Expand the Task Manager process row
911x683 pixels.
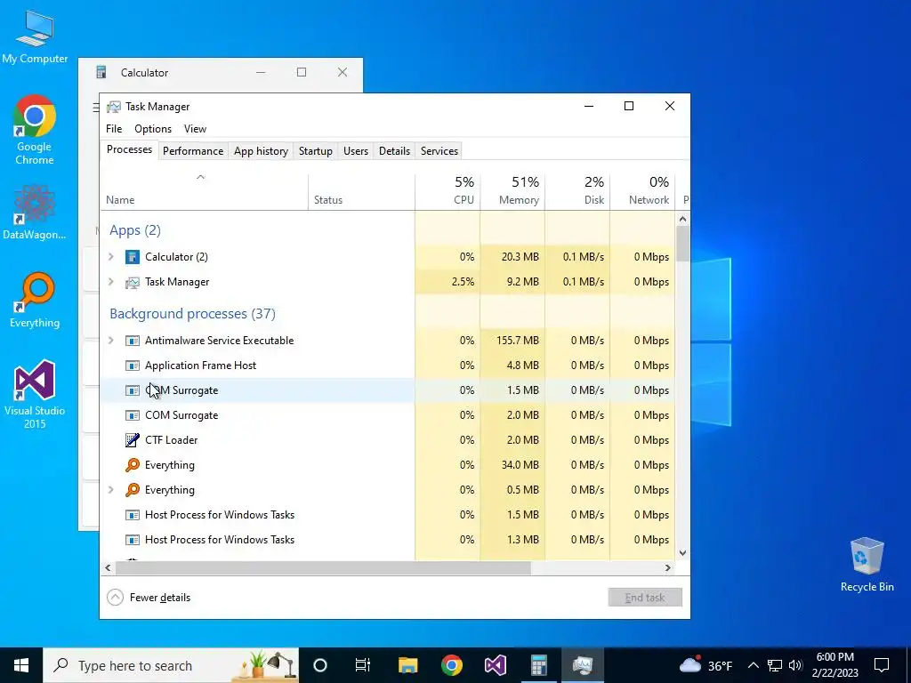pyautogui.click(x=111, y=281)
